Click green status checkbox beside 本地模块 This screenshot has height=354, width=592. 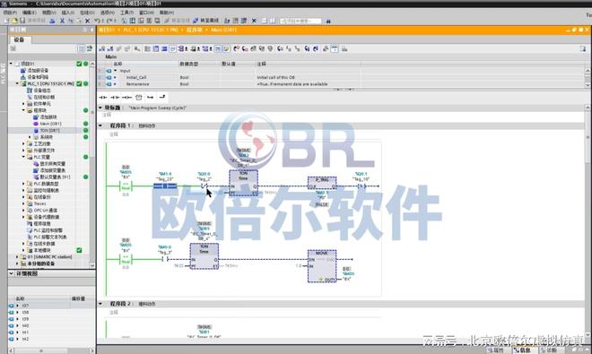click(79, 250)
